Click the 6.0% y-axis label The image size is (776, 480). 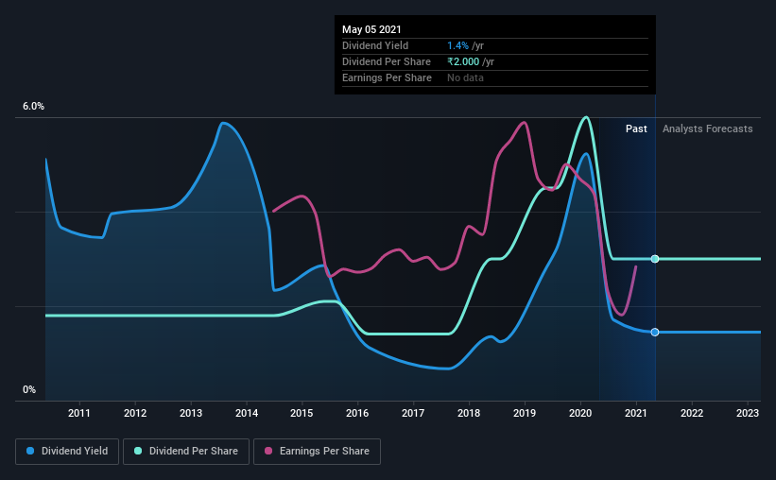click(33, 107)
